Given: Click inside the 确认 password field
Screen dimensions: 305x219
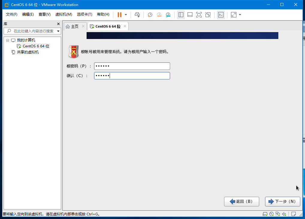Looking at the screenshot, I should coord(132,76).
